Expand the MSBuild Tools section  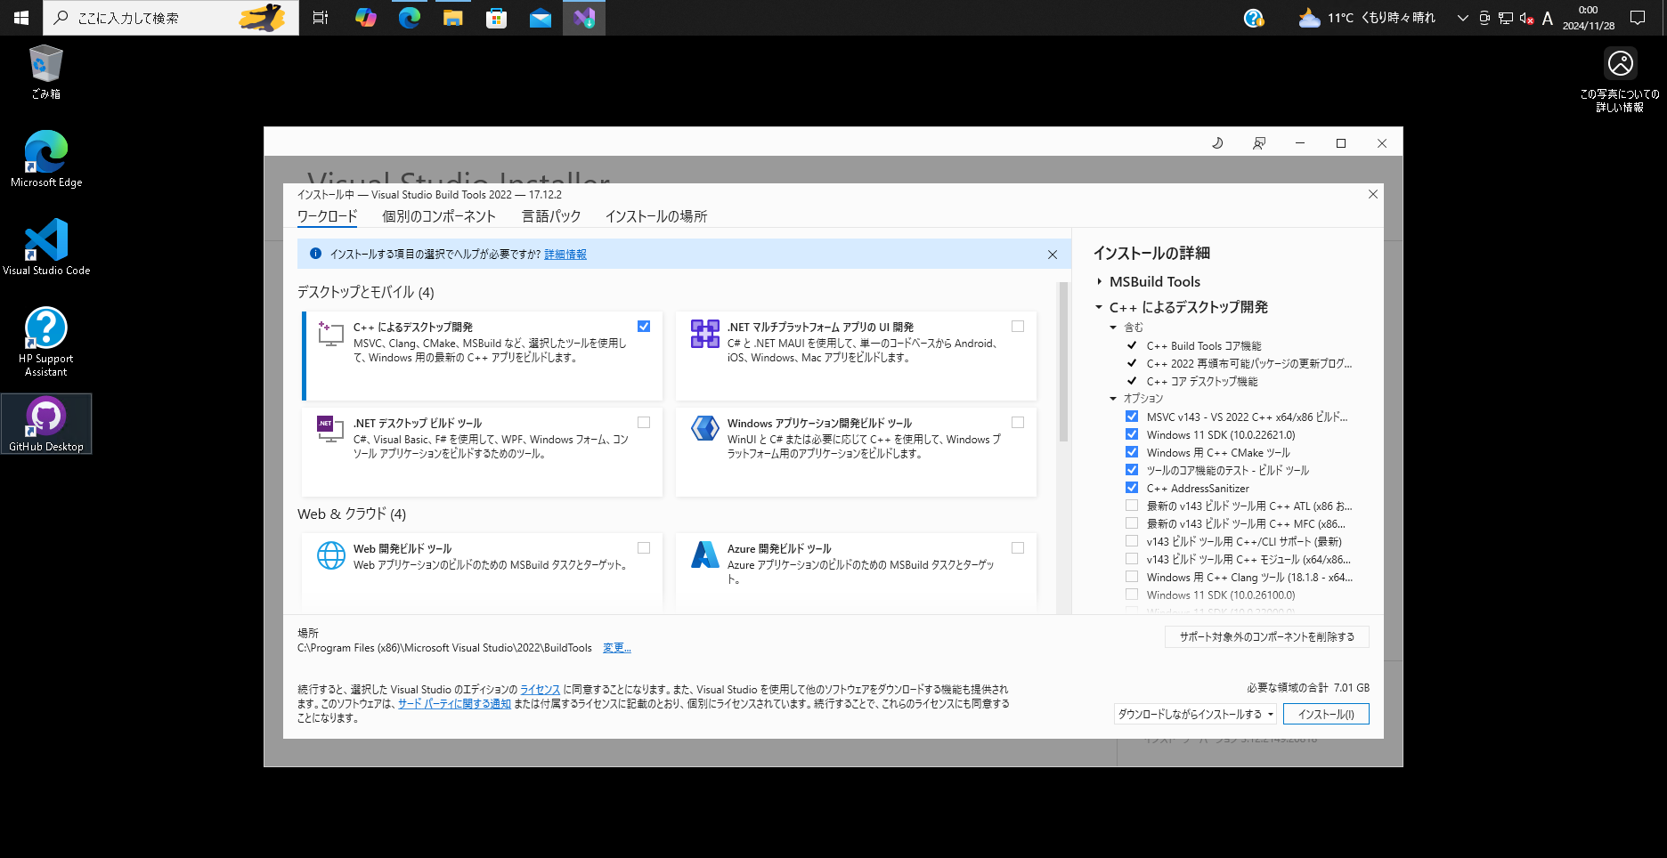click(1101, 281)
